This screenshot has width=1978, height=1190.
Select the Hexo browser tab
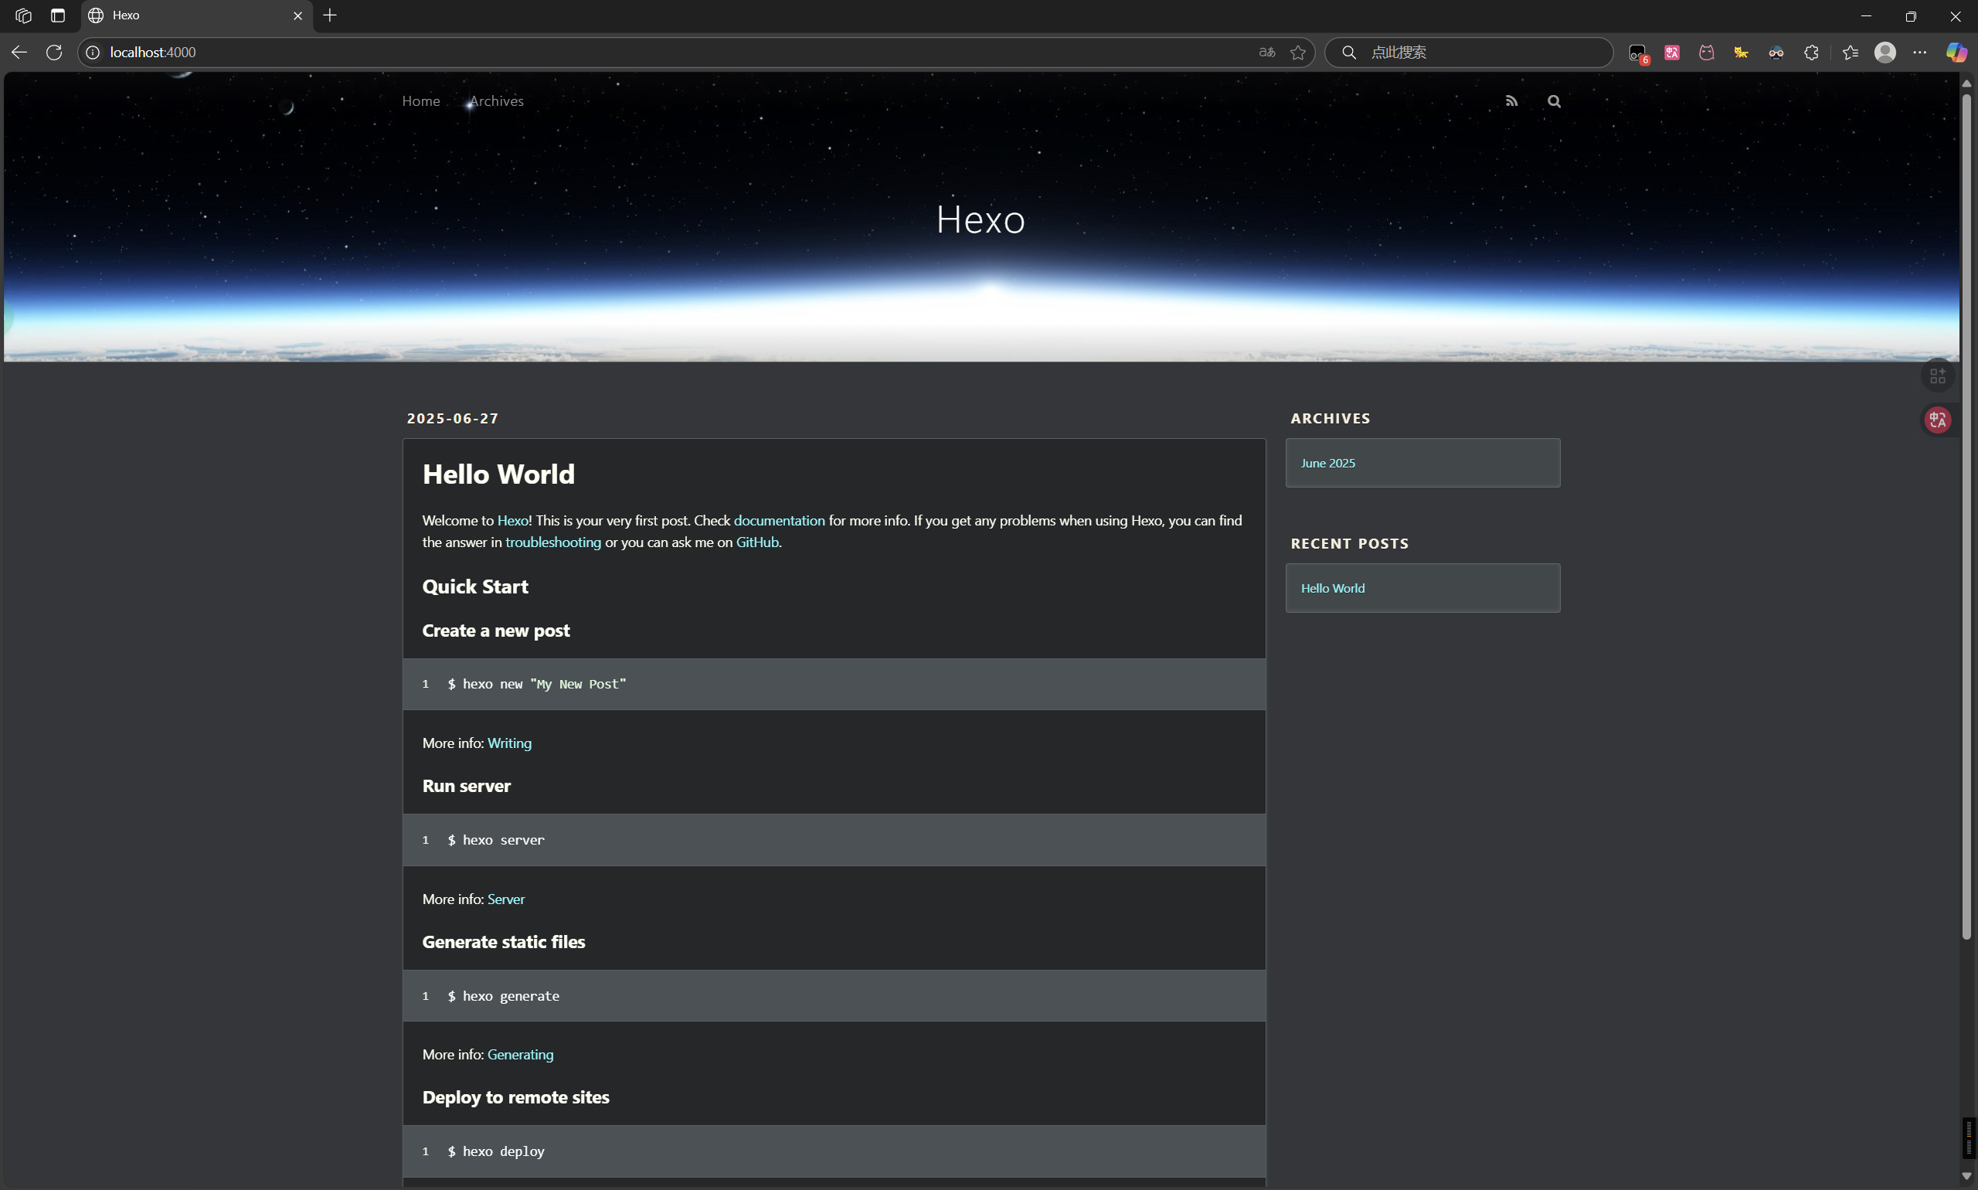[x=196, y=15]
